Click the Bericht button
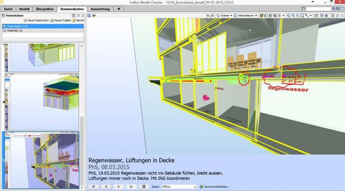Screen dimensions: 345x191 (x=78, y=20)
